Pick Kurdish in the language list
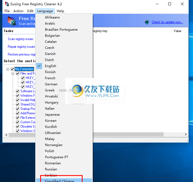Viewport: 193px width, 182px height. (x=64, y=127)
